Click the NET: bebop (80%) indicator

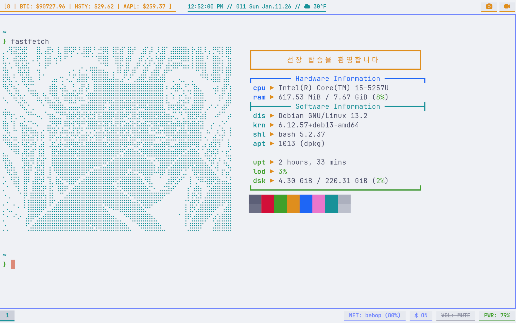(375, 315)
